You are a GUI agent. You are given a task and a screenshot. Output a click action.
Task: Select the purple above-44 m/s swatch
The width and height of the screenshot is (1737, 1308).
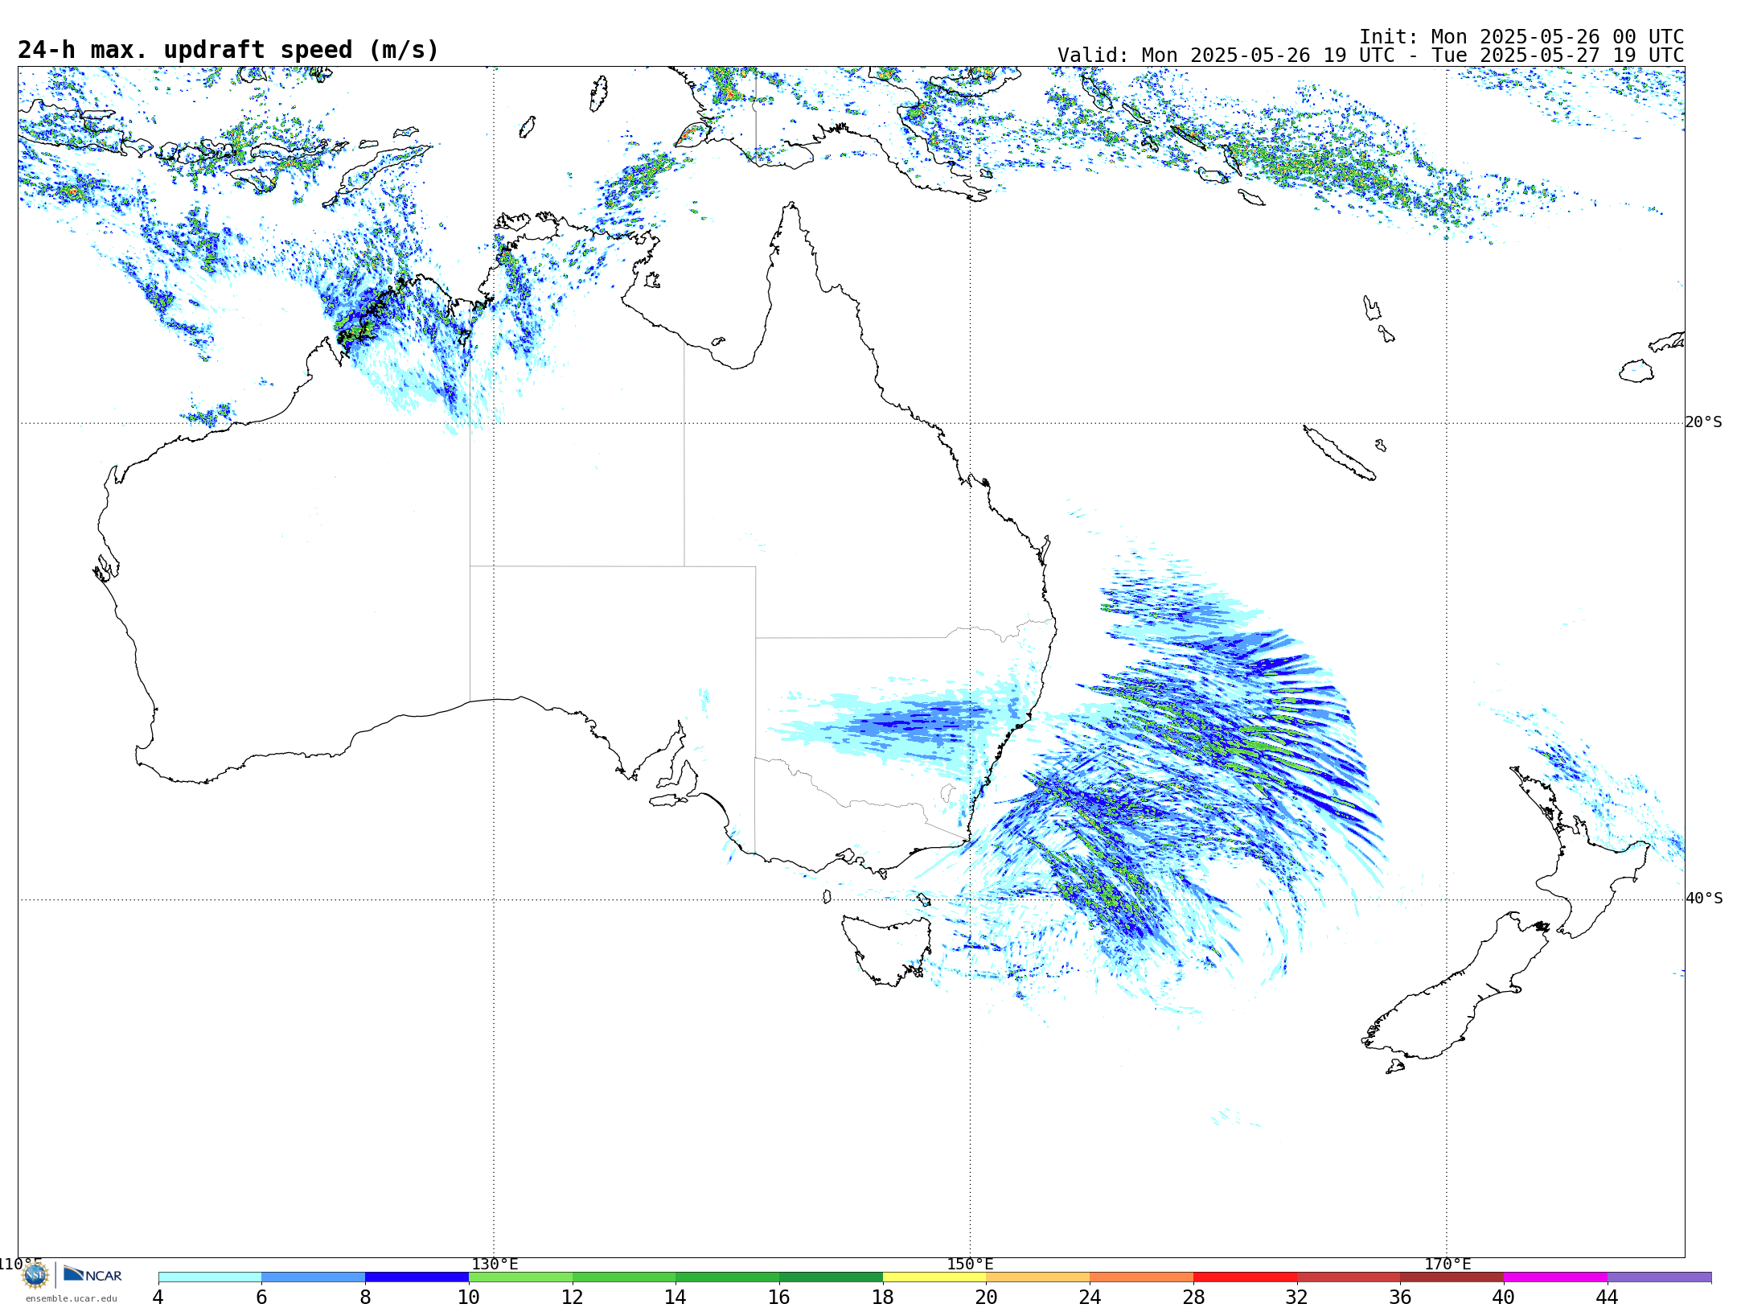(1659, 1277)
